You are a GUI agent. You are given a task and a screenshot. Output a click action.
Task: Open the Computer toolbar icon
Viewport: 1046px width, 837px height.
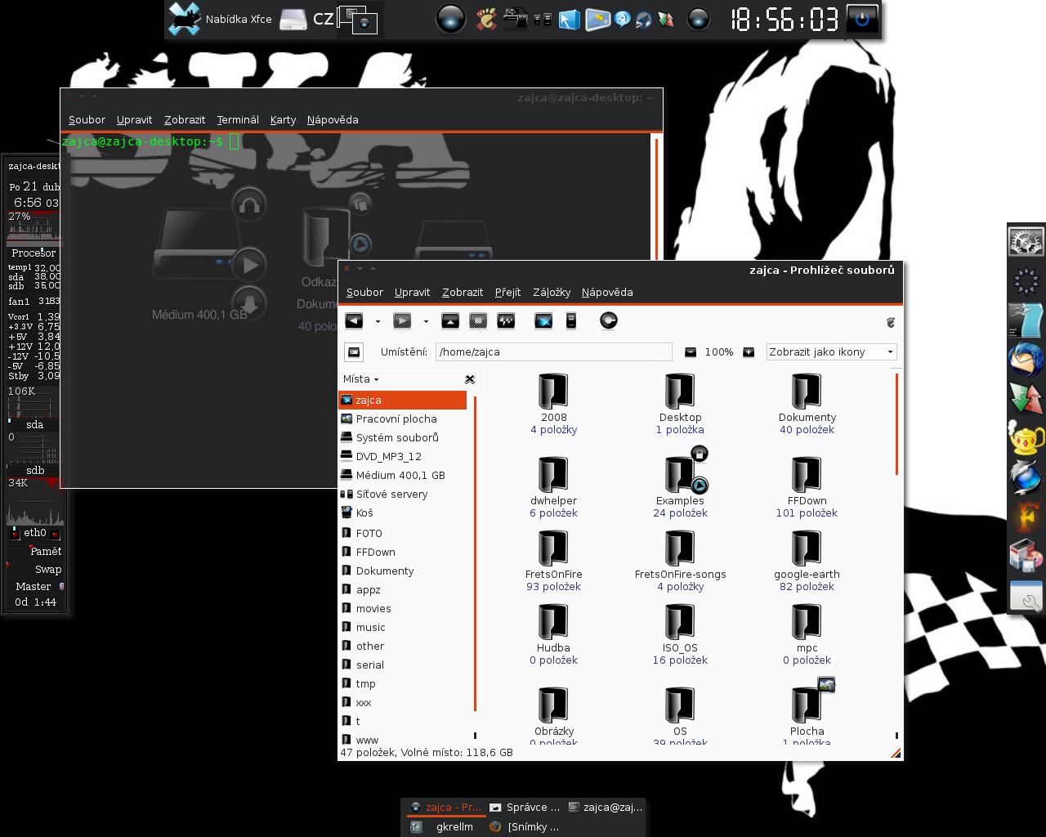coord(571,321)
